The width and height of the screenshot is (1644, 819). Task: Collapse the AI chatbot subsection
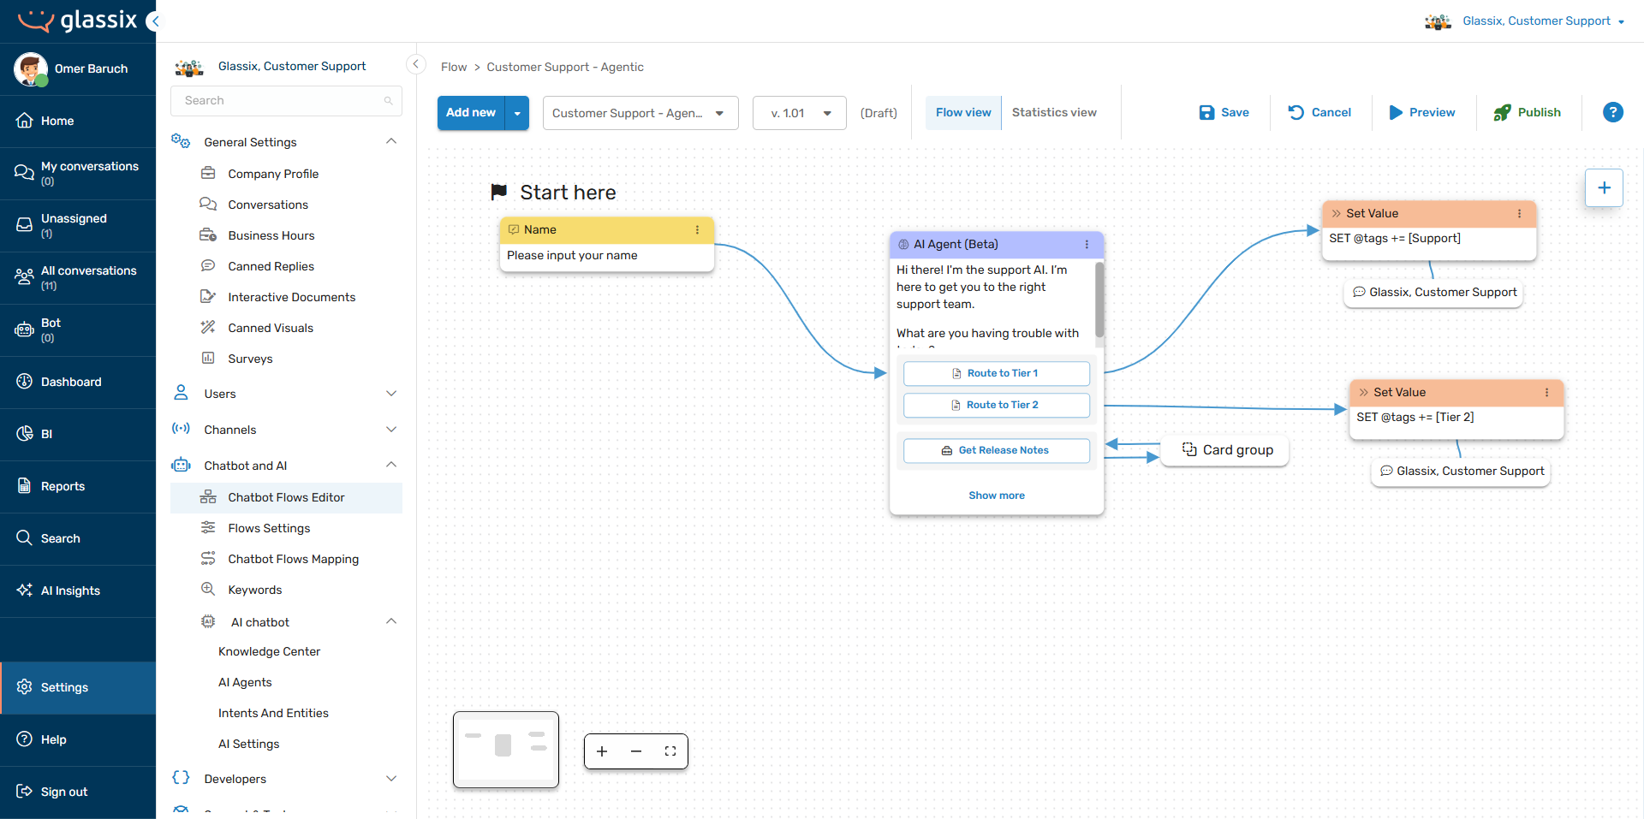391,621
